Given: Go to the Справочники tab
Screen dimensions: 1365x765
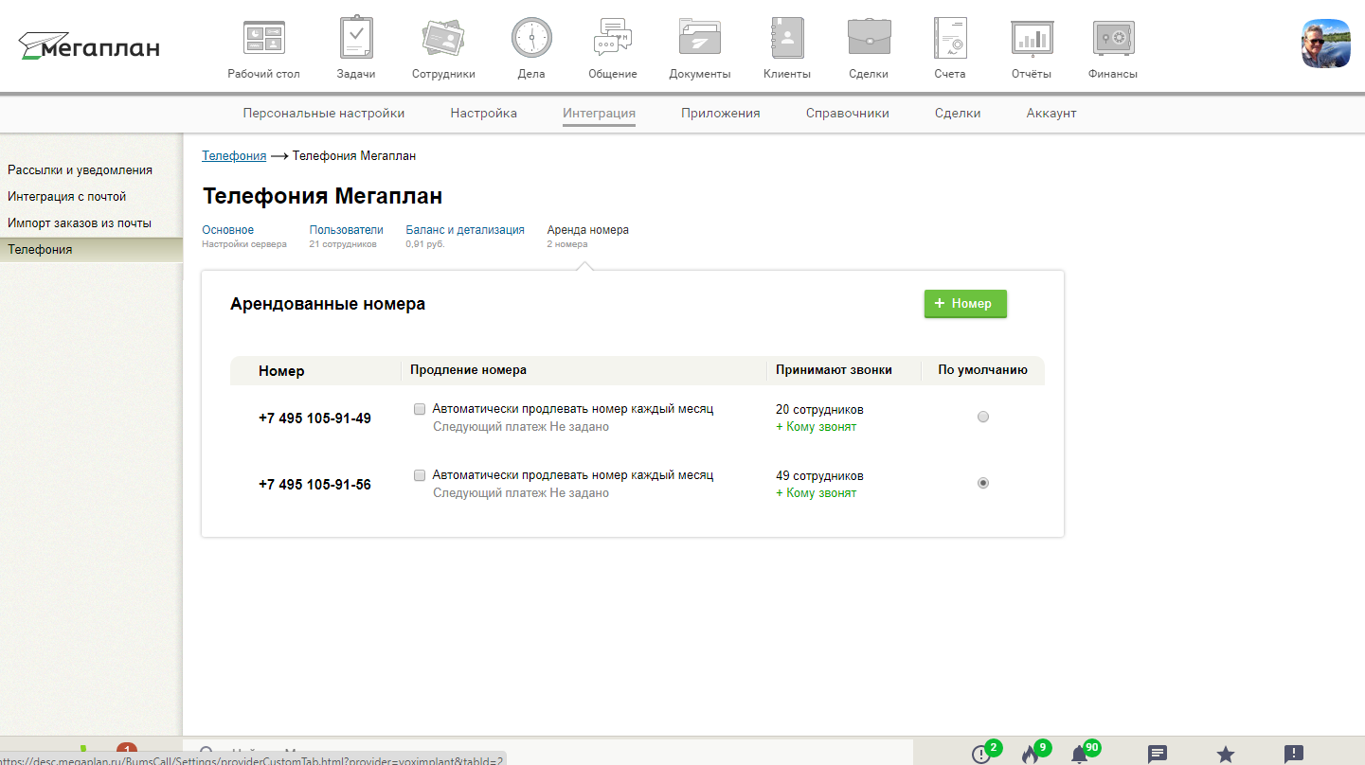Looking at the screenshot, I should pos(847,113).
